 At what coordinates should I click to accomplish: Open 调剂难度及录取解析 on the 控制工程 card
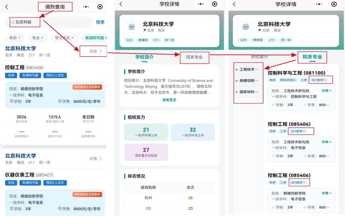[87, 87]
